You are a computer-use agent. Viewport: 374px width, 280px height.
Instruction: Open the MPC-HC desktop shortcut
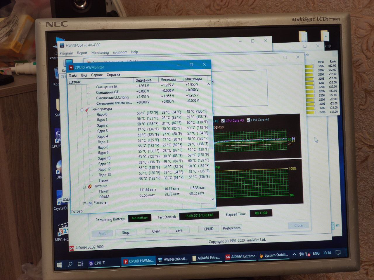click(x=62, y=232)
